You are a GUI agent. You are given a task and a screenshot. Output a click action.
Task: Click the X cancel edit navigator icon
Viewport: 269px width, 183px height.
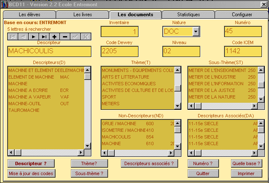point(86,37)
